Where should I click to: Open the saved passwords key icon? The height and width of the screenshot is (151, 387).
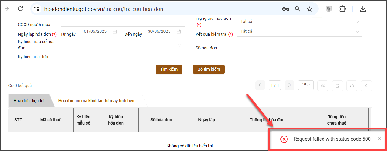tap(285, 9)
